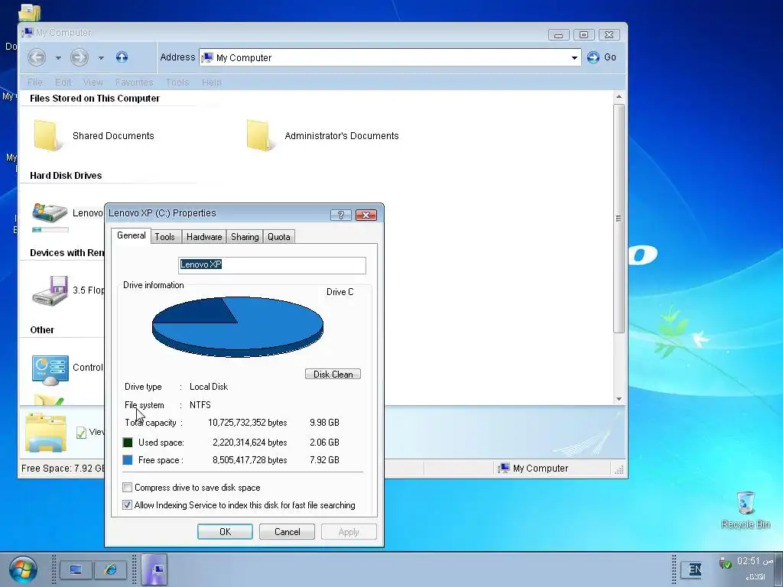Toggle Compress drive to save disk space

click(128, 488)
